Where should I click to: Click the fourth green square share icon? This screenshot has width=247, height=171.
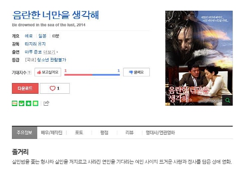pos(35,103)
